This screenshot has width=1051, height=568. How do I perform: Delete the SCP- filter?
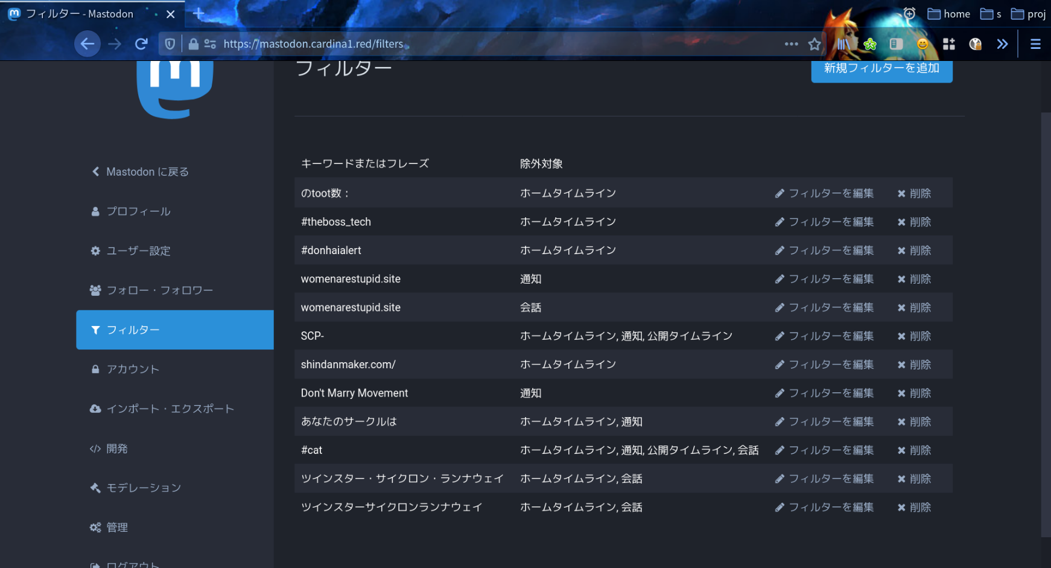tap(914, 336)
